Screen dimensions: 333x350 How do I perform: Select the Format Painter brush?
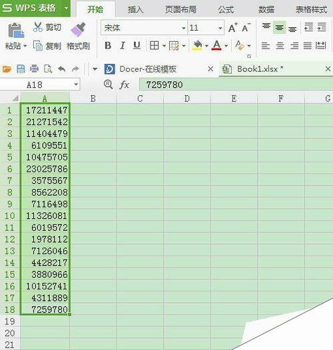[x=78, y=29]
